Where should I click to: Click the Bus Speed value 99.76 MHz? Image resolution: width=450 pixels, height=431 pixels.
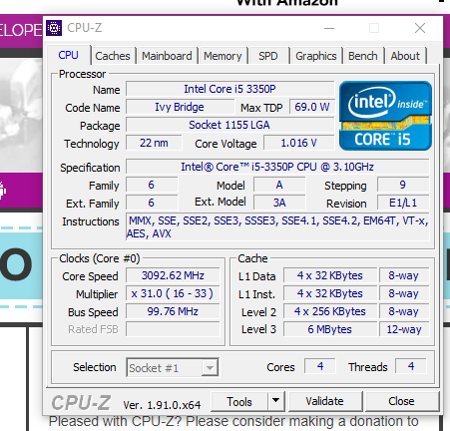tap(173, 311)
